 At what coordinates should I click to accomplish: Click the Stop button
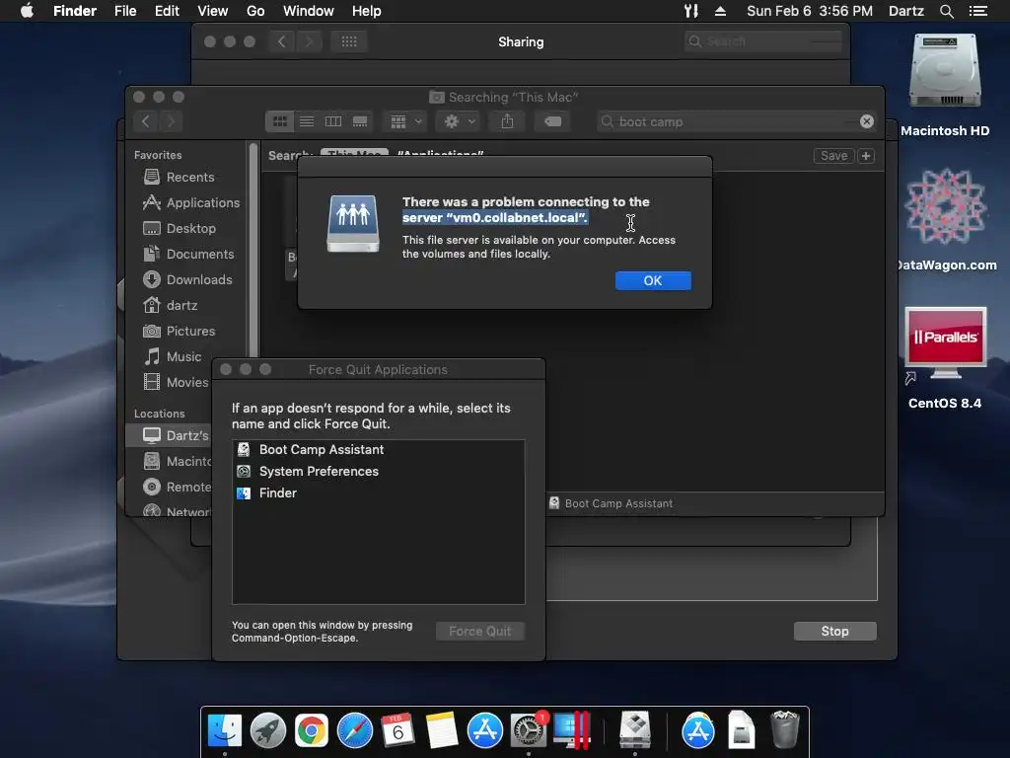point(834,631)
